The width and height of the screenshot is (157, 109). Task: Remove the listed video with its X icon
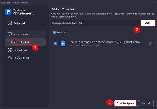tap(151, 43)
